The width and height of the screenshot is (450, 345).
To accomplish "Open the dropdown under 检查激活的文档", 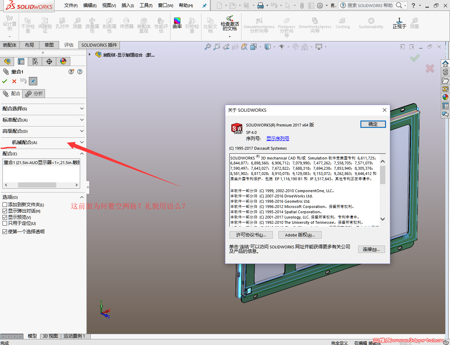I will (230, 36).
